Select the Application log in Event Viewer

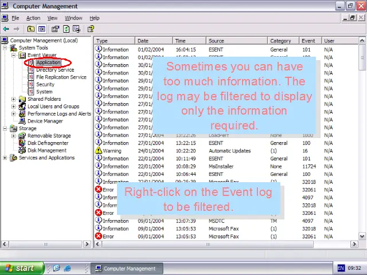(48, 62)
